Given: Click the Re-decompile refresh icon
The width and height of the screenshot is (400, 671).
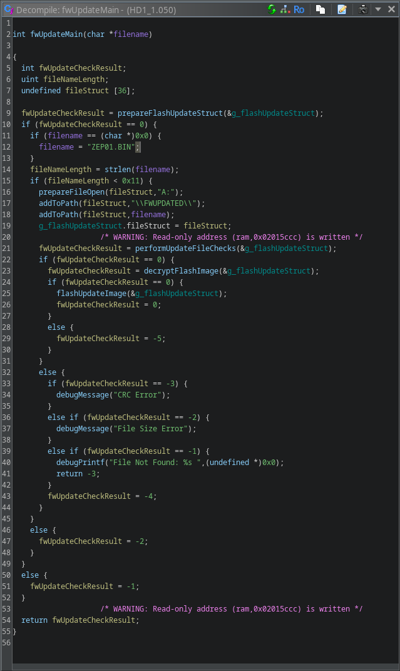Looking at the screenshot, I should coord(272,9).
